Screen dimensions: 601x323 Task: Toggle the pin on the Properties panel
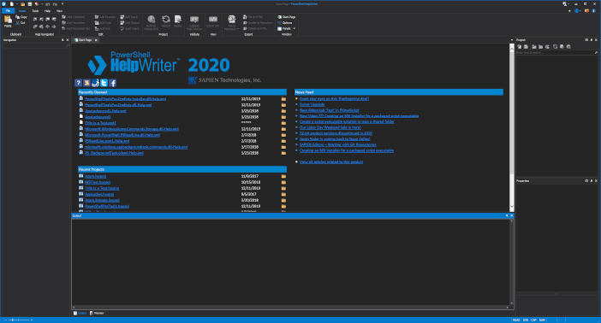click(x=591, y=180)
